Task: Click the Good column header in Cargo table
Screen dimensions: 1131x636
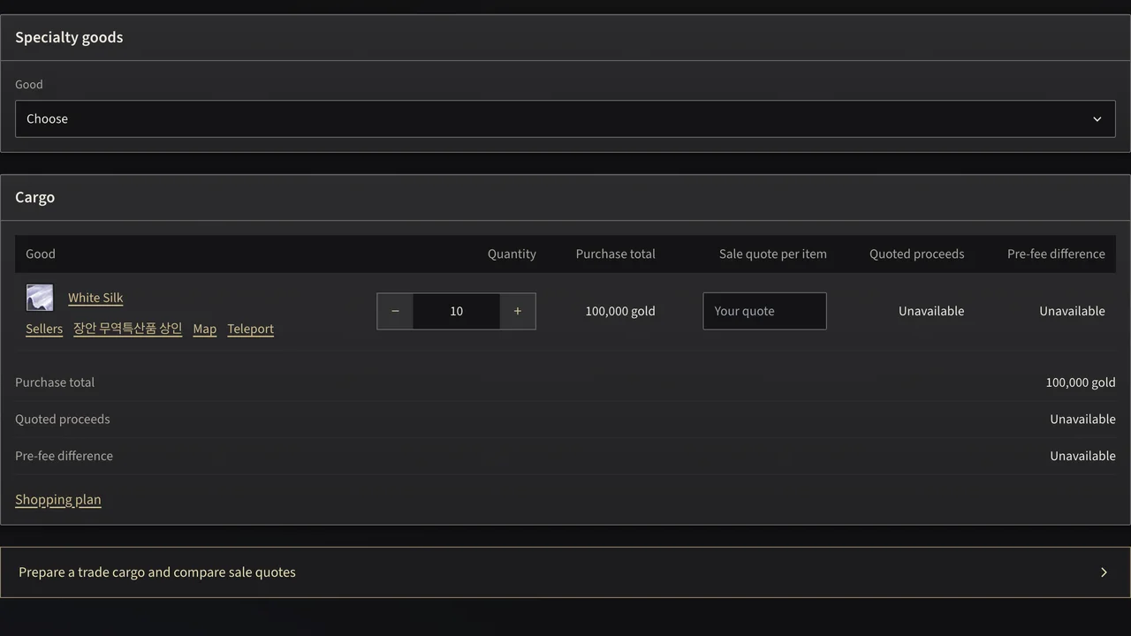Action: click(41, 254)
